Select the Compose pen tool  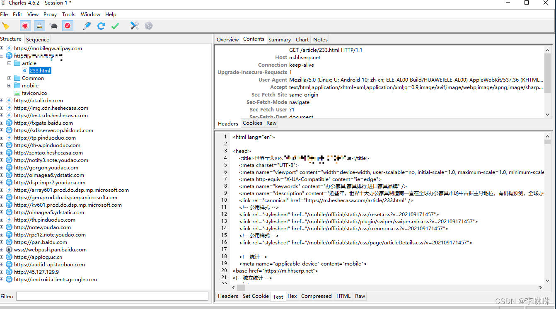click(x=87, y=26)
